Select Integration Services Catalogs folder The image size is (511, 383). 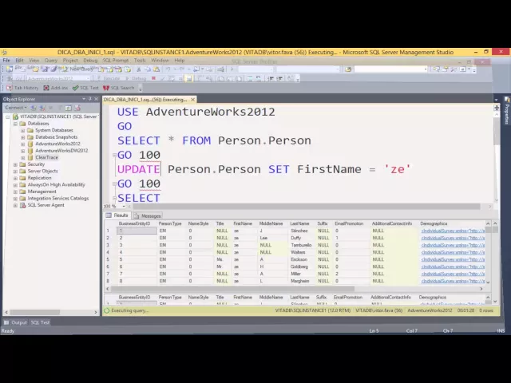[58, 199]
